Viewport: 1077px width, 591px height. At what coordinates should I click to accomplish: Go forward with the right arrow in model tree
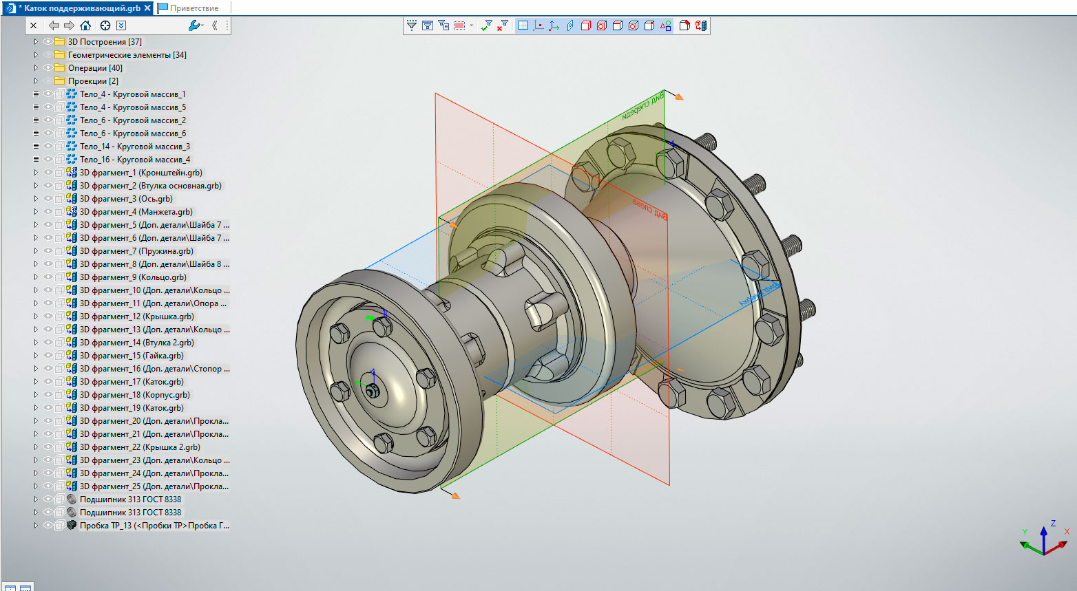point(69,25)
